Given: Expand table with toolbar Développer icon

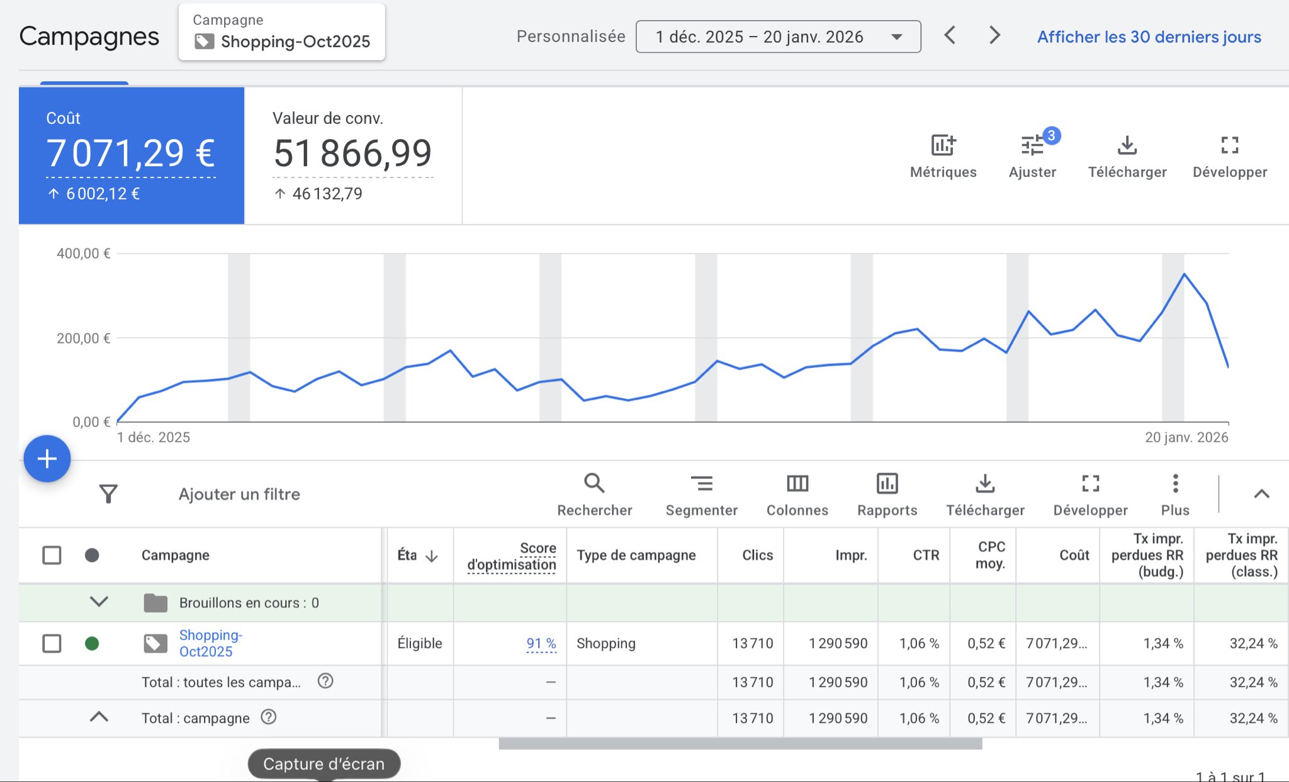Looking at the screenshot, I should (1091, 484).
